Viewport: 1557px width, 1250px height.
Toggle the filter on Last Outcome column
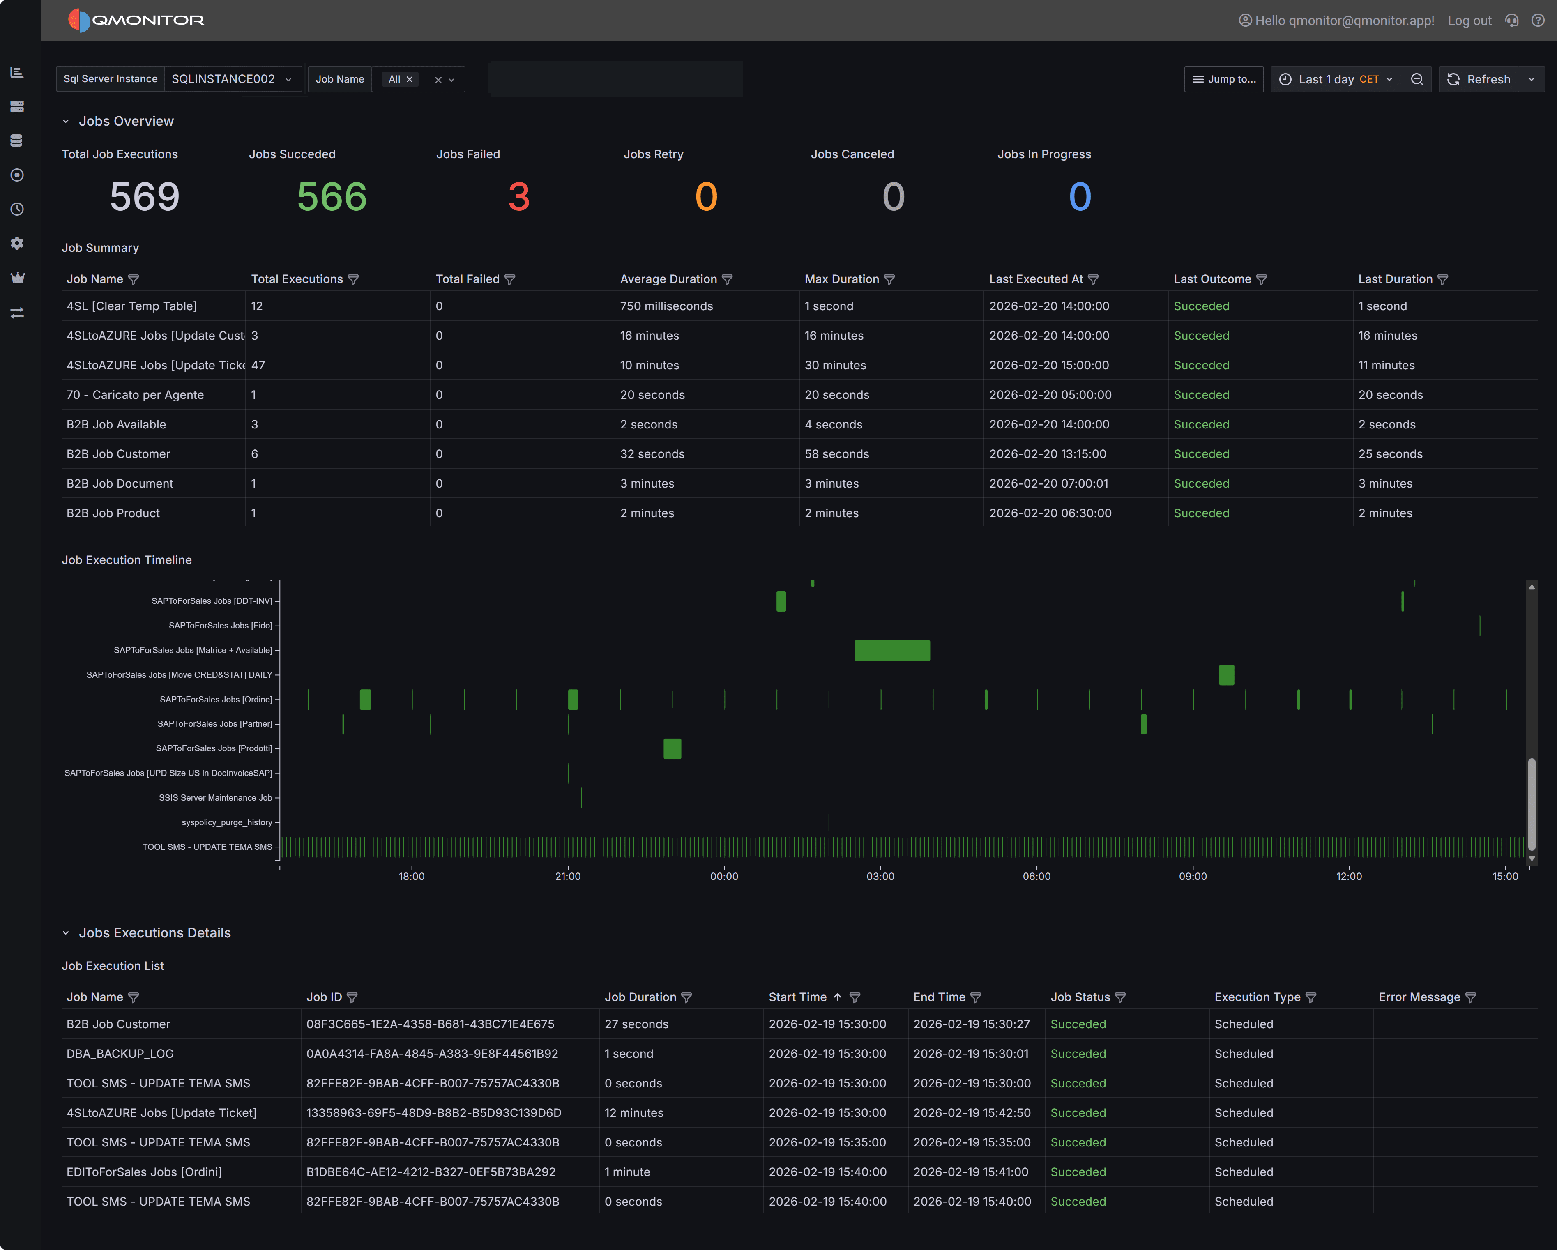1262,279
